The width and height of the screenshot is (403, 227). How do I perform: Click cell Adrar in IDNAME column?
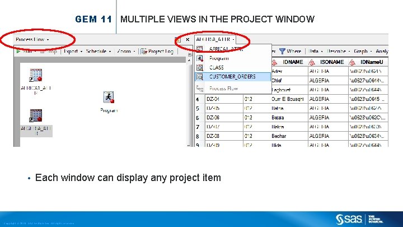tap(289, 71)
